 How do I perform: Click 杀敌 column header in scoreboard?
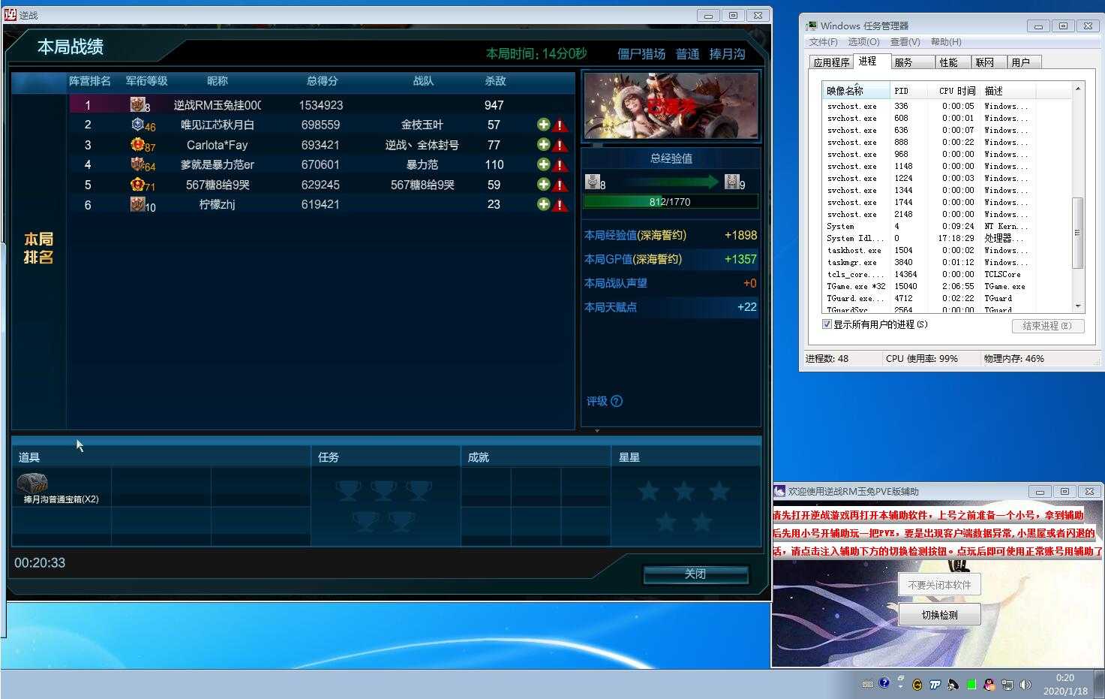point(495,81)
